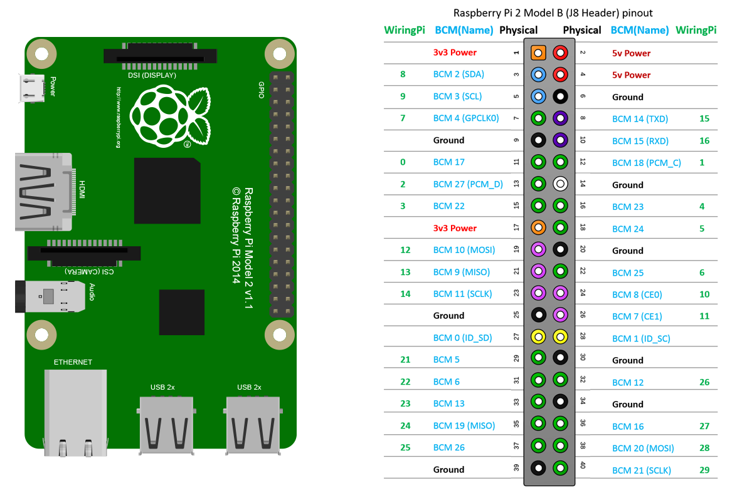737x488 pixels.
Task: Click WiringPi number 29 beside BCM 21 (SCLK)
Action: point(704,470)
